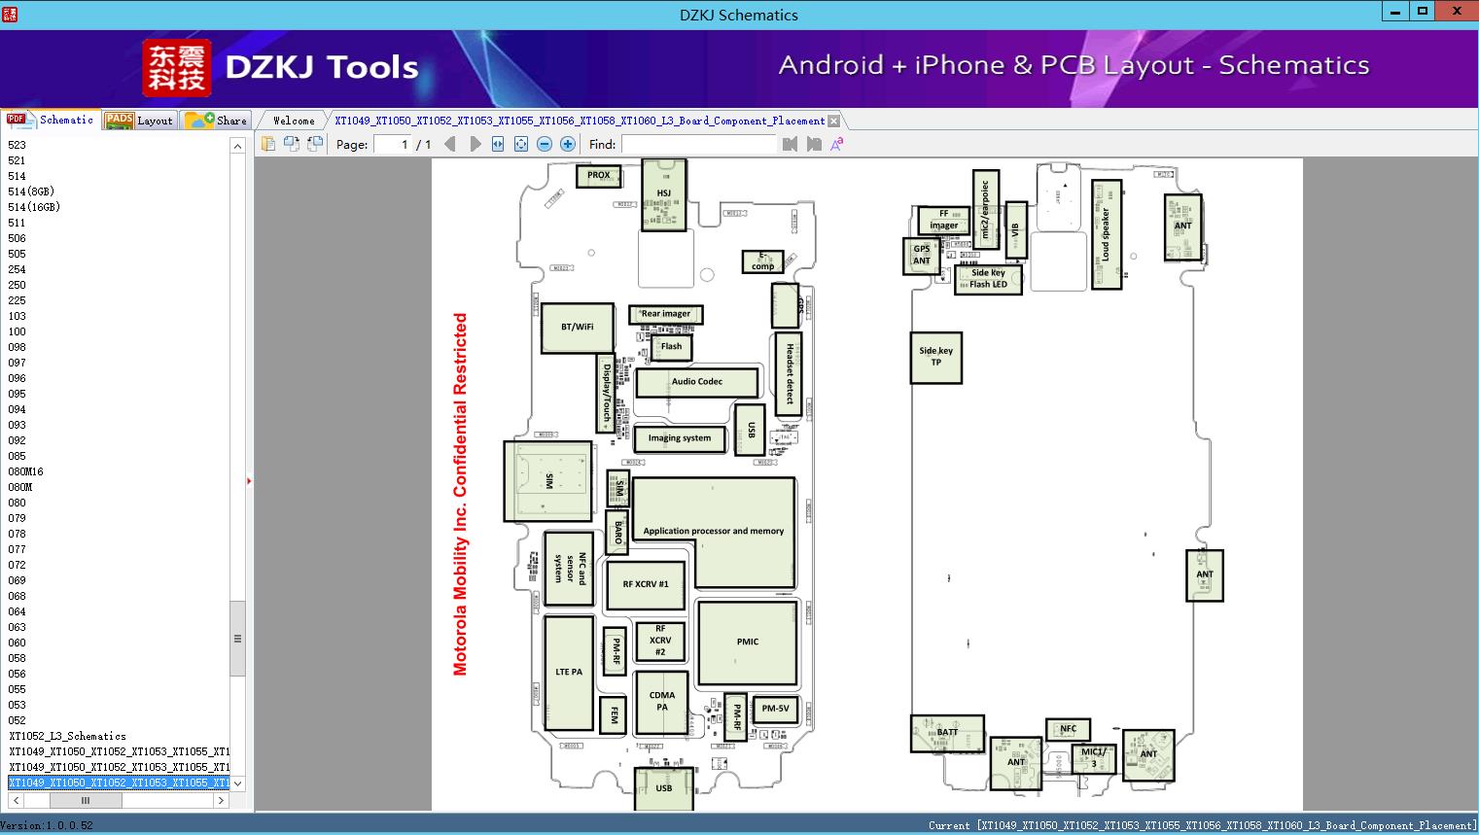Image resolution: width=1479 pixels, height=835 pixels.
Task: Select the 505 list entry
Action: [x=17, y=254]
